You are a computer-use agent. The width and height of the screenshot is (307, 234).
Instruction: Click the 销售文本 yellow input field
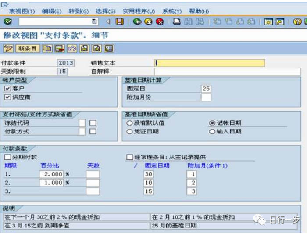[210, 63]
